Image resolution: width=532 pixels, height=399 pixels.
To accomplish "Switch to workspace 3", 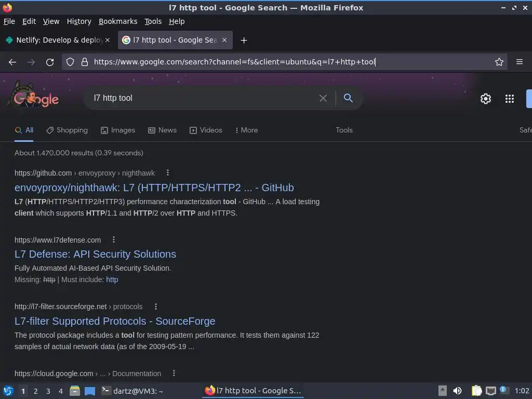I will pos(48,391).
